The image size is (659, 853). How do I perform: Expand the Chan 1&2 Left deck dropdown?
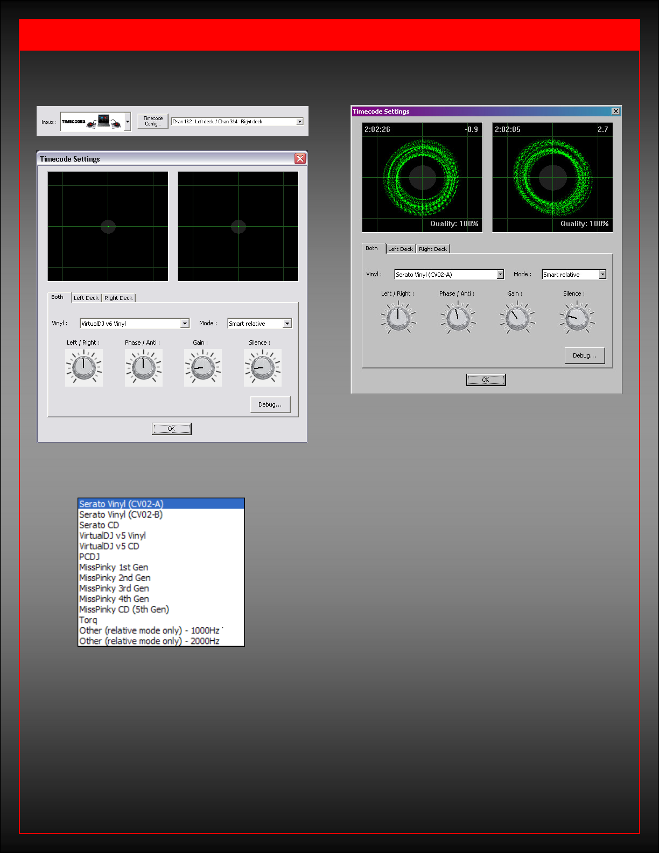point(300,122)
